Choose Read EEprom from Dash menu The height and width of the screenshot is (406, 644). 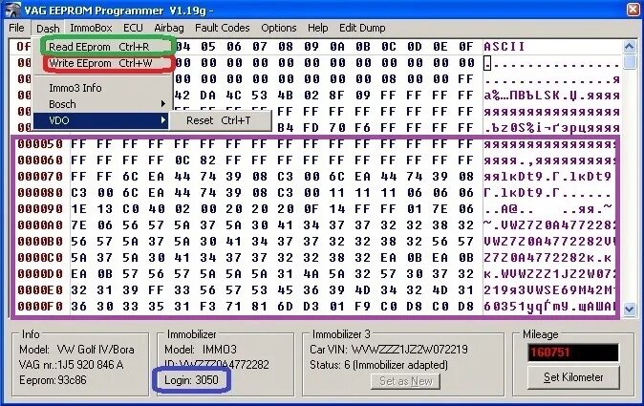click(x=100, y=47)
